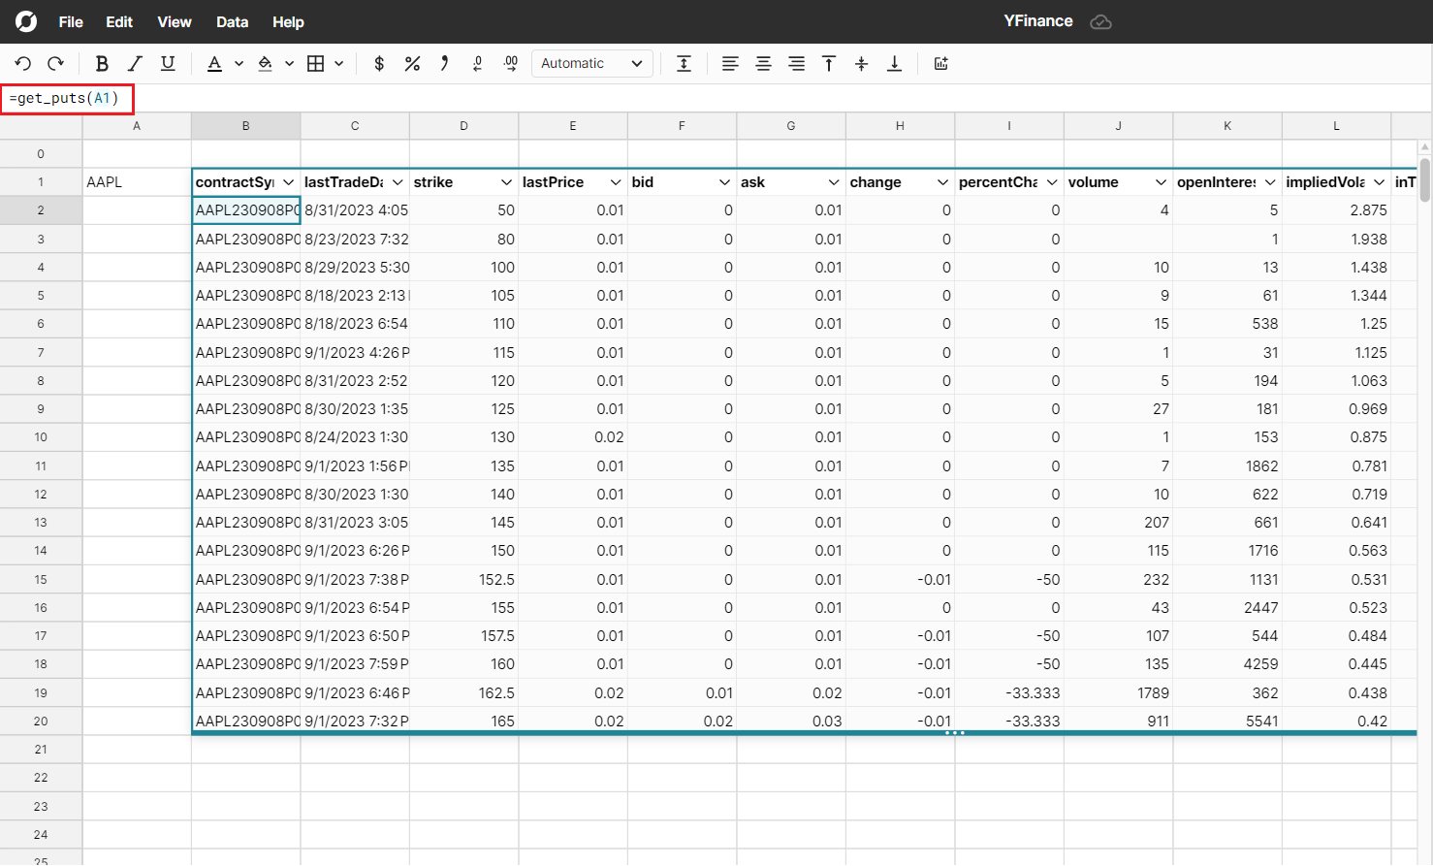Open the borders dropdown arrow

coord(339,64)
